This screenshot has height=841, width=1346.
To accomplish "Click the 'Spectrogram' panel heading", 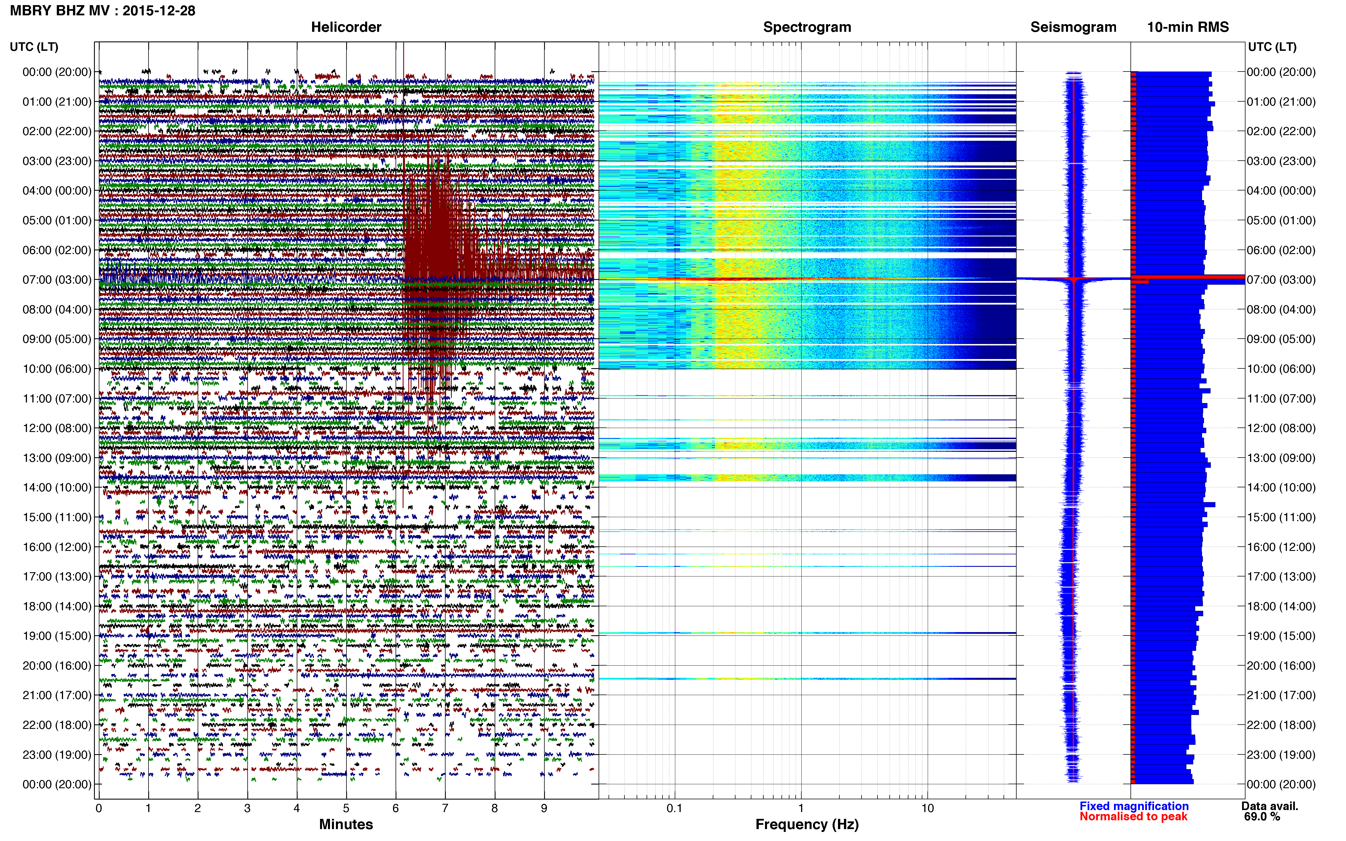I will (x=807, y=27).
